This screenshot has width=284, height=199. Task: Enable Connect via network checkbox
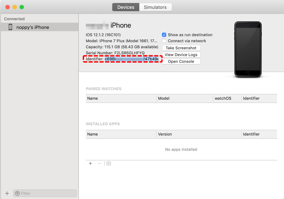pos(164,41)
